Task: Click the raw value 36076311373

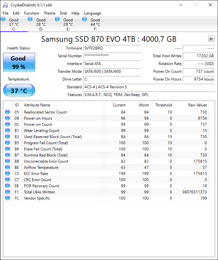Action: coord(194,192)
